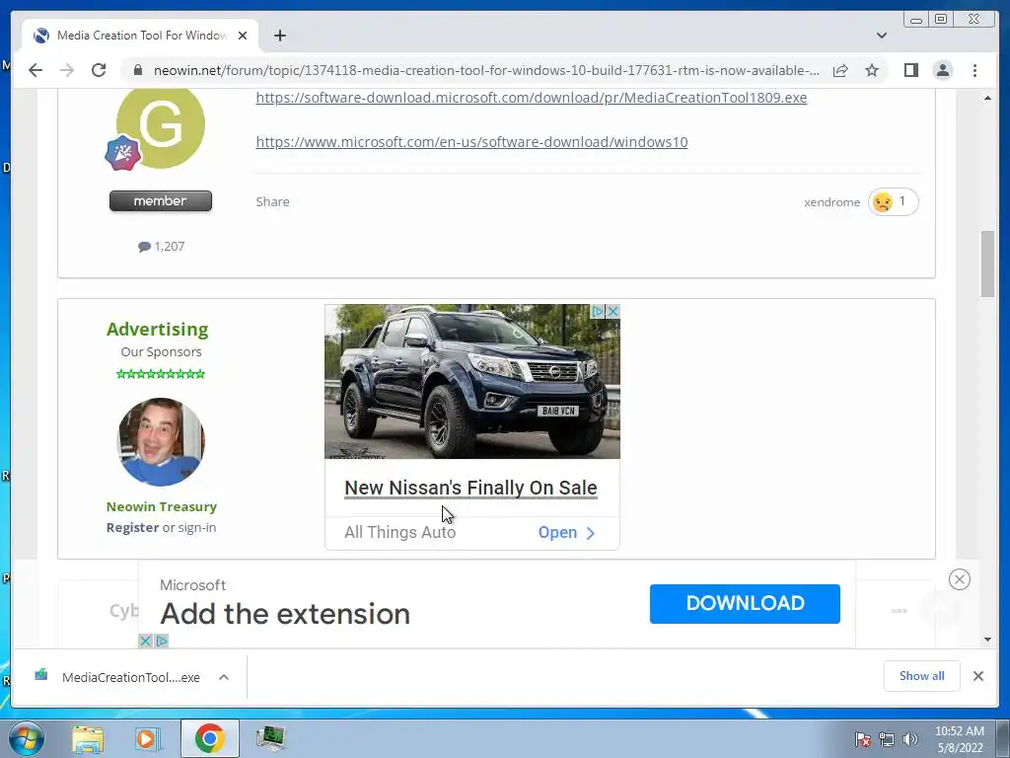Launch Windows Media Player from taskbar
The image size is (1010, 758).
tap(148, 738)
